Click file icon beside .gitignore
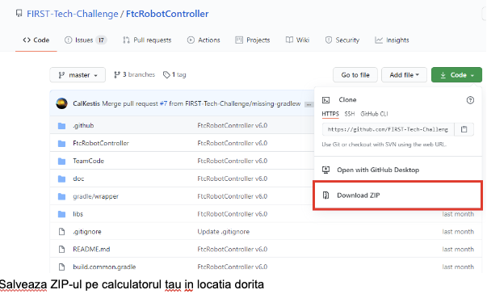This screenshot has height=294, width=487. (x=62, y=232)
